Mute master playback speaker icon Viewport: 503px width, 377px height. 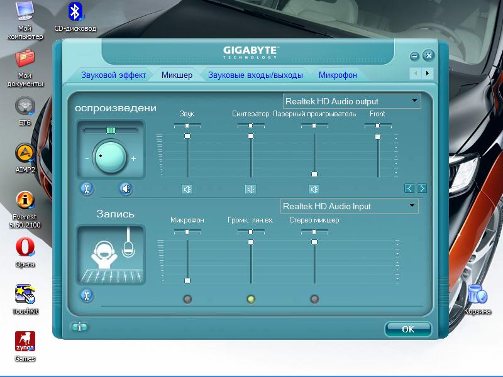click(x=126, y=189)
